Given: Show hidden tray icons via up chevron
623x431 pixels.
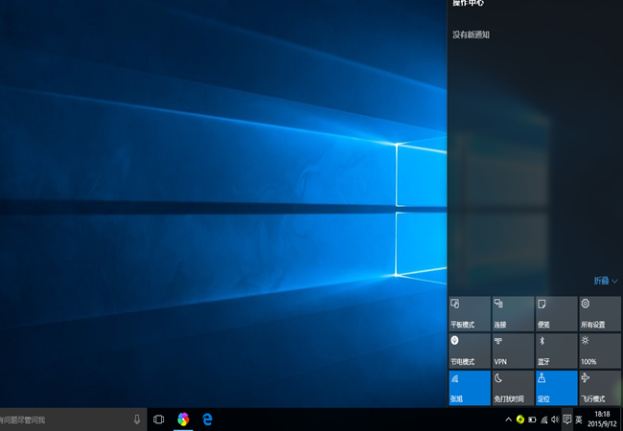Looking at the screenshot, I should (x=508, y=420).
